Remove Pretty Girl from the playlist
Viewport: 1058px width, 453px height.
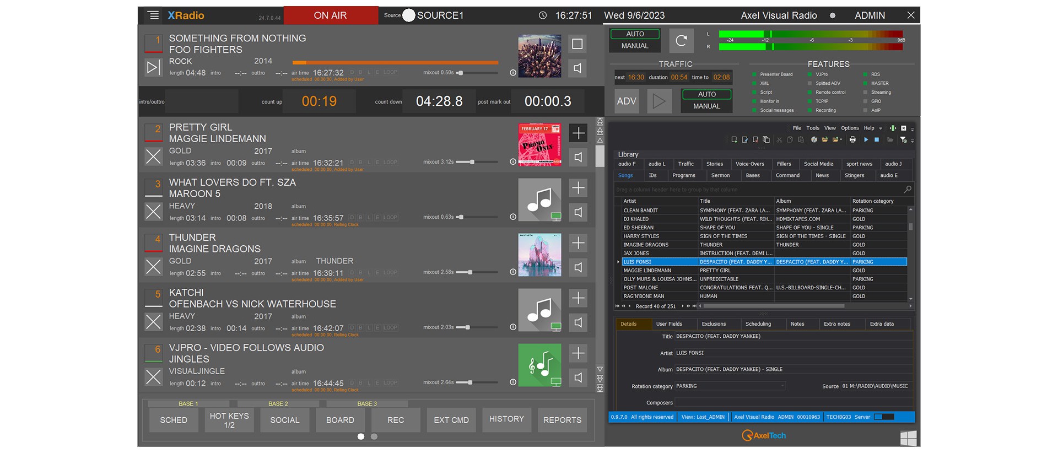(x=153, y=157)
